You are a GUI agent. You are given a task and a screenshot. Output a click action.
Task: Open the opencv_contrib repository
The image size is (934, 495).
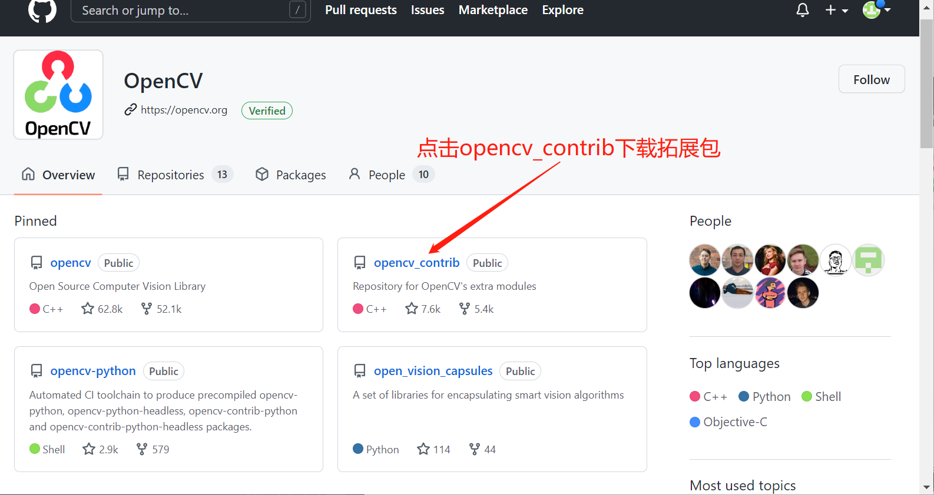pos(416,263)
